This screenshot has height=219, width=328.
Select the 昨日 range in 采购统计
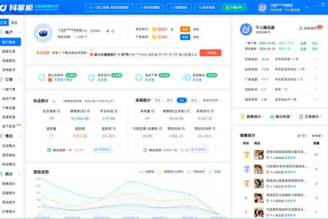[169, 100]
